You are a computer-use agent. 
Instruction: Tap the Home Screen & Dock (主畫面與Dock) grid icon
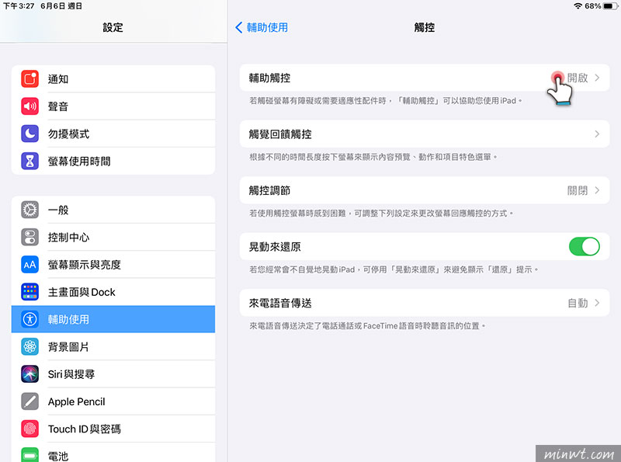click(x=29, y=292)
